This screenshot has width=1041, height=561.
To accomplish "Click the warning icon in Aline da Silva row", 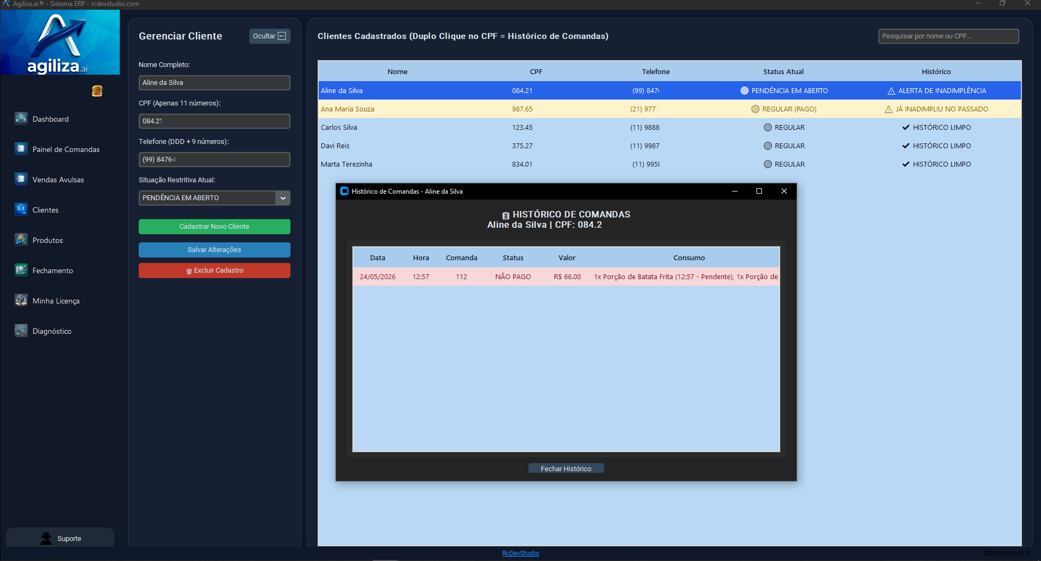I will 891,91.
